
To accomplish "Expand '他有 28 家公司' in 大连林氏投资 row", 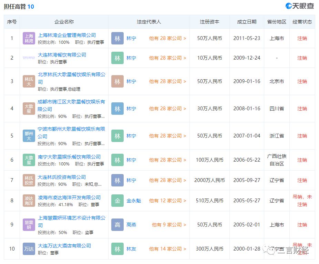I will pyautogui.click(x=167, y=180).
